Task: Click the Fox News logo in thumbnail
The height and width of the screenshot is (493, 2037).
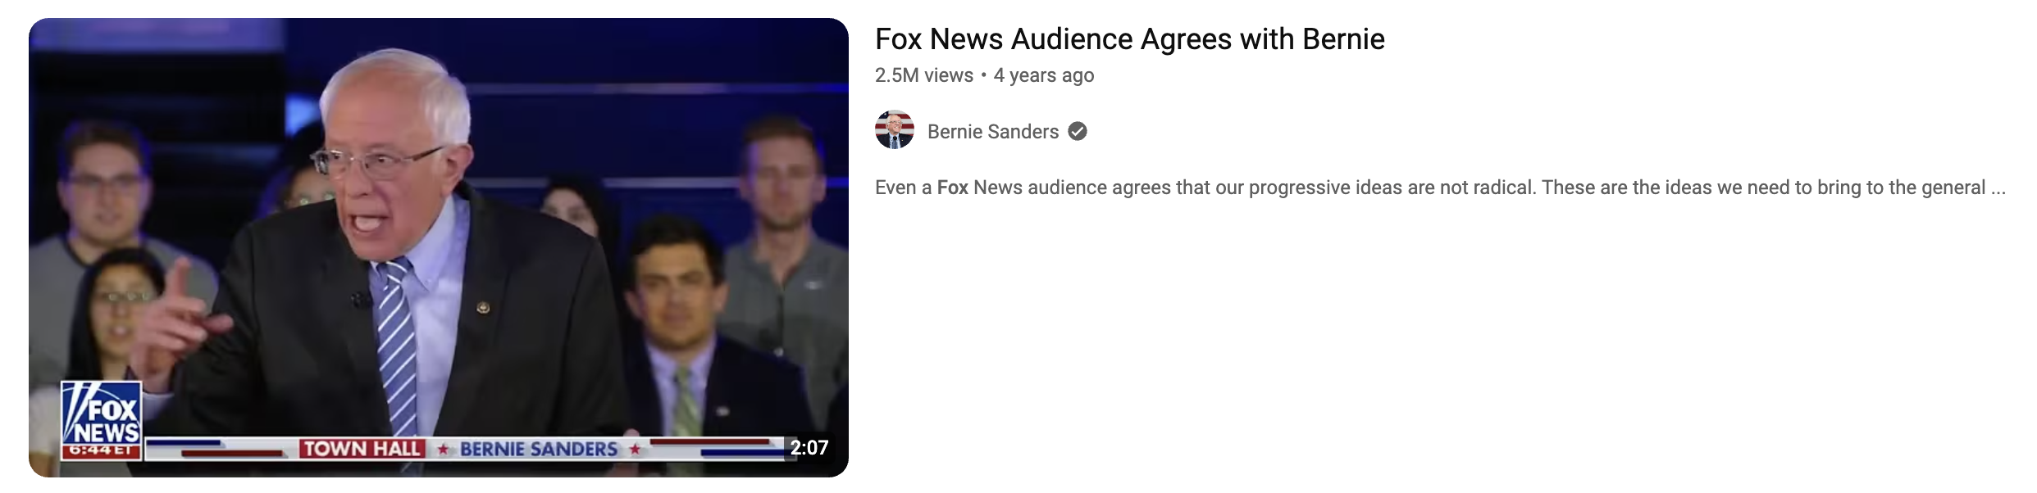Action: click(102, 414)
